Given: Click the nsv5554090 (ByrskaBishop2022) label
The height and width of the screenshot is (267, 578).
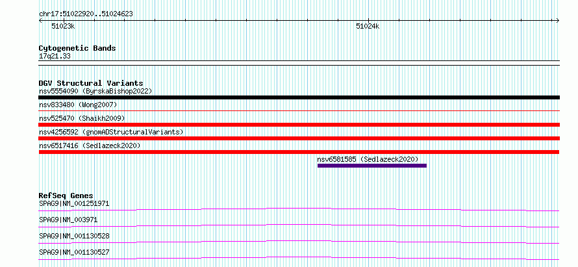Looking at the screenshot, I should 95,91.
